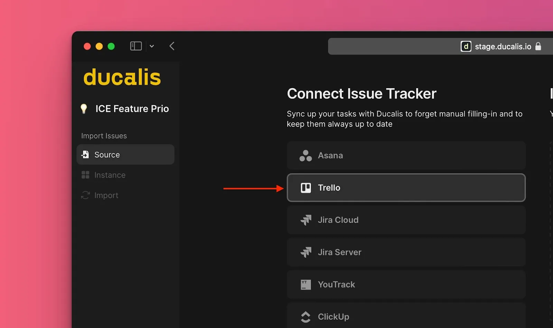Click the Import sync icon

[85, 195]
